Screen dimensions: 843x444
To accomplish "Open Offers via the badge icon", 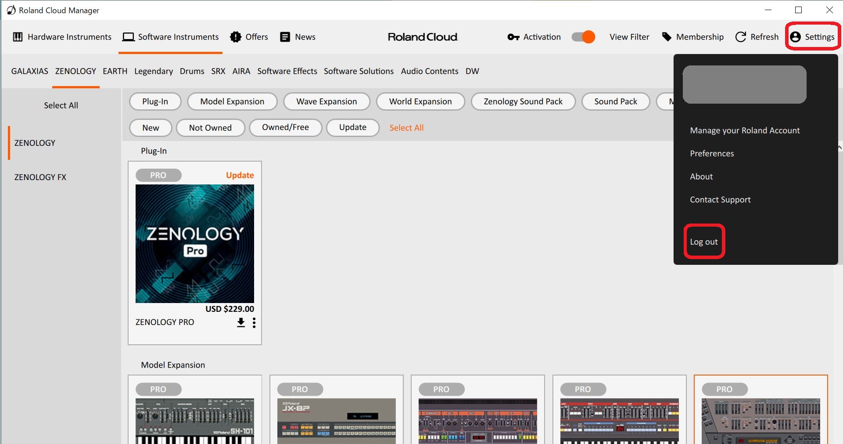I will click(x=236, y=37).
